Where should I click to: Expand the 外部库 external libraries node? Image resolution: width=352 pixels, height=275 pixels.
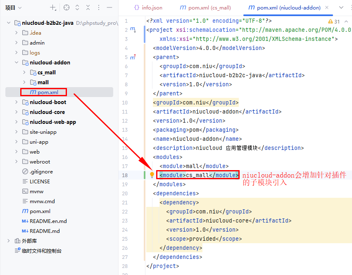[x=9, y=241]
